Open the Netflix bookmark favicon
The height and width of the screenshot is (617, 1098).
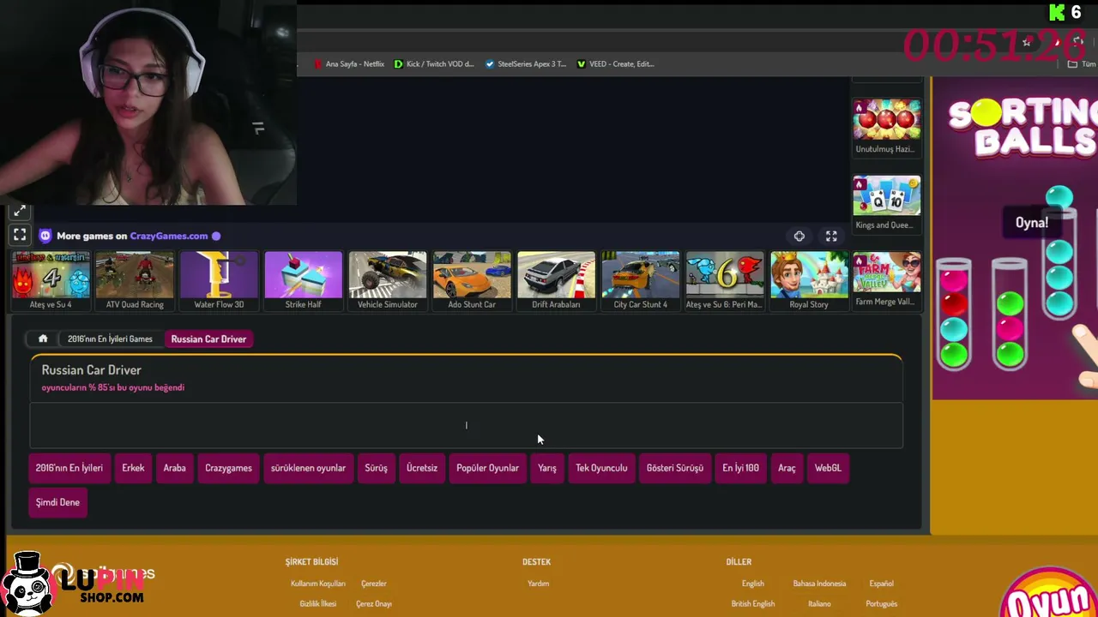point(318,63)
